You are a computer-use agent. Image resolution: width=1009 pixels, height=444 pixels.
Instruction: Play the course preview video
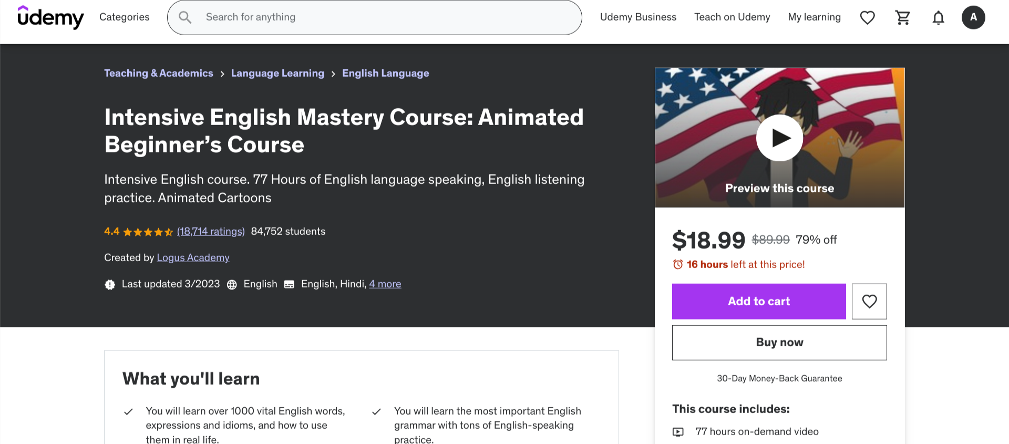pyautogui.click(x=779, y=138)
